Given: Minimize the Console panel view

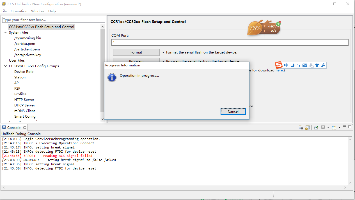Looking at the screenshot, I should 345,127.
